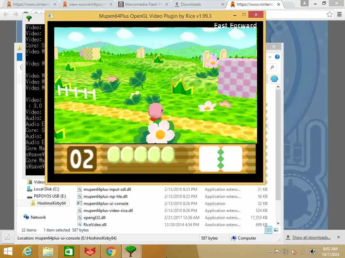The image size is (345, 258).
Task: Open Google Chrome from the taskbar
Action: 111,251
